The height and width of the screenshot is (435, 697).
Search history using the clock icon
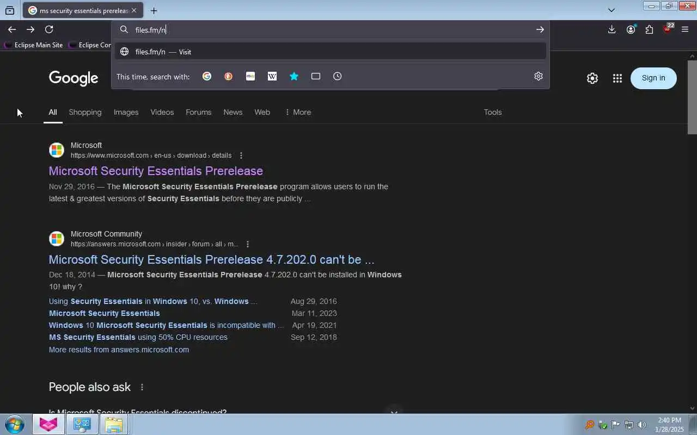point(338,76)
